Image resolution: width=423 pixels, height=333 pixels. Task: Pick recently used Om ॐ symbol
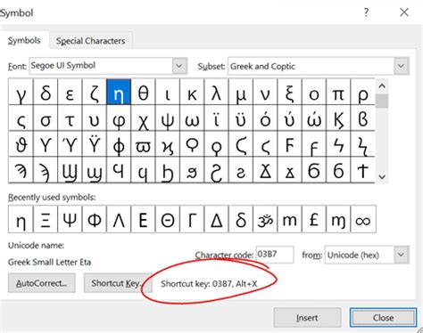(x=265, y=219)
